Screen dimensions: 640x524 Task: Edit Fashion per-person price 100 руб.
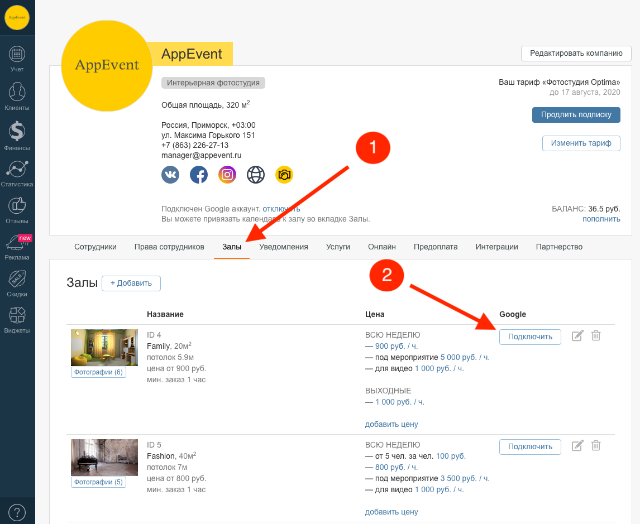coord(451,456)
